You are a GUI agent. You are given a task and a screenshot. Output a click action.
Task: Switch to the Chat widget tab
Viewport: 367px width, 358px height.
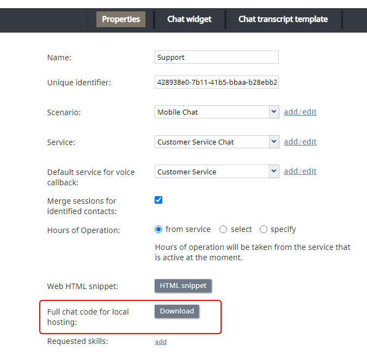[189, 19]
